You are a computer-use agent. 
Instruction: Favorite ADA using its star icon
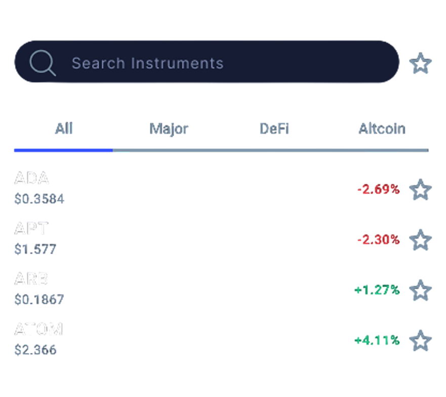[x=420, y=188]
